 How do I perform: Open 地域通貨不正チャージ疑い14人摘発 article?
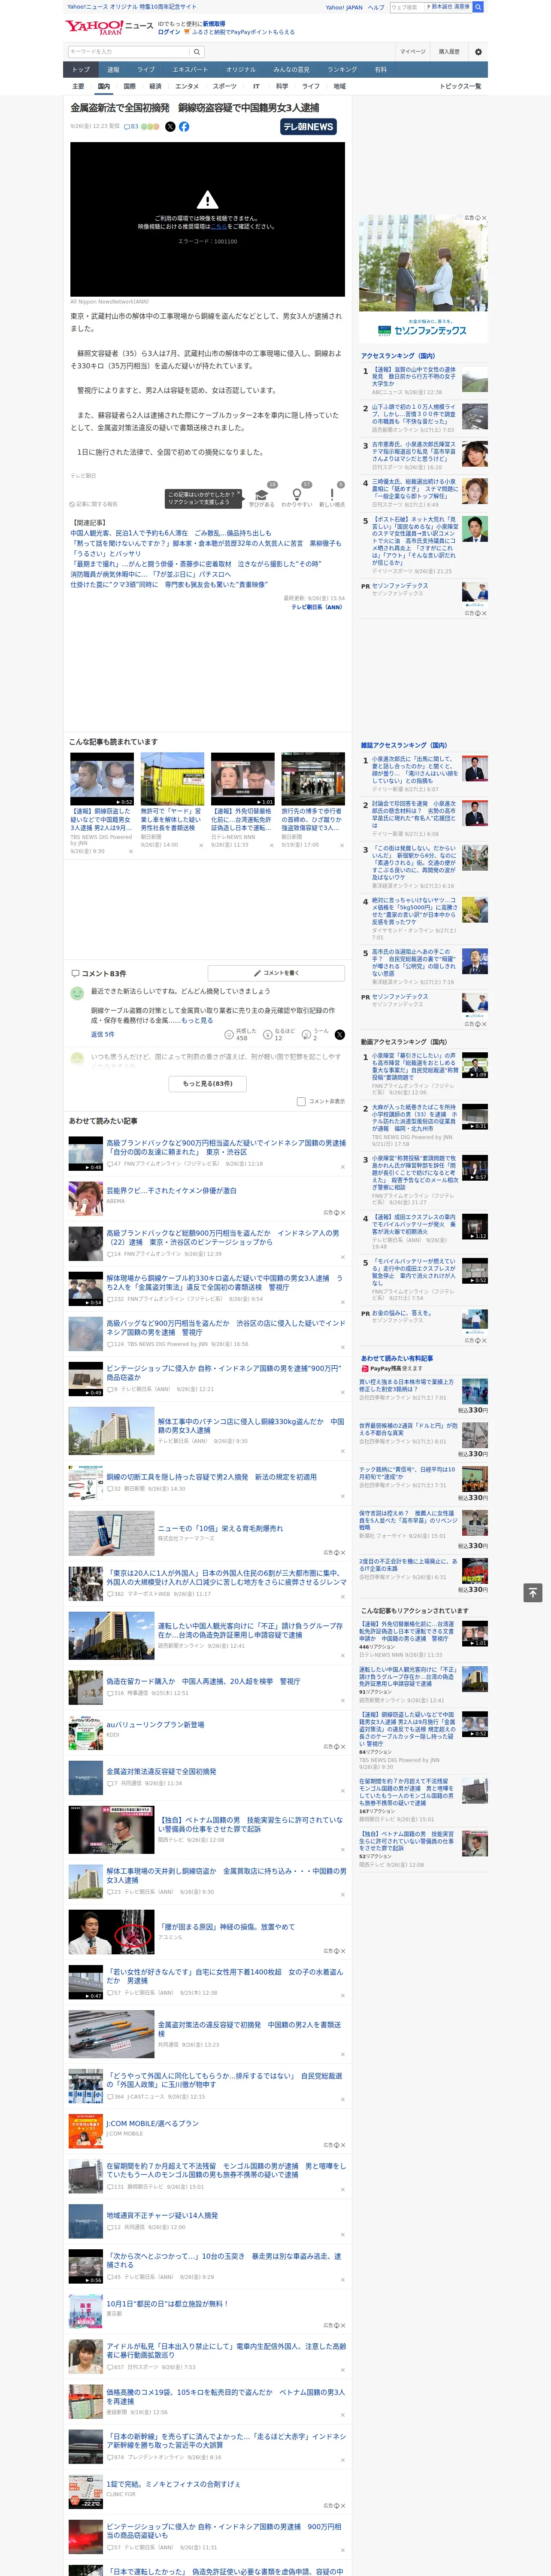point(162,2216)
